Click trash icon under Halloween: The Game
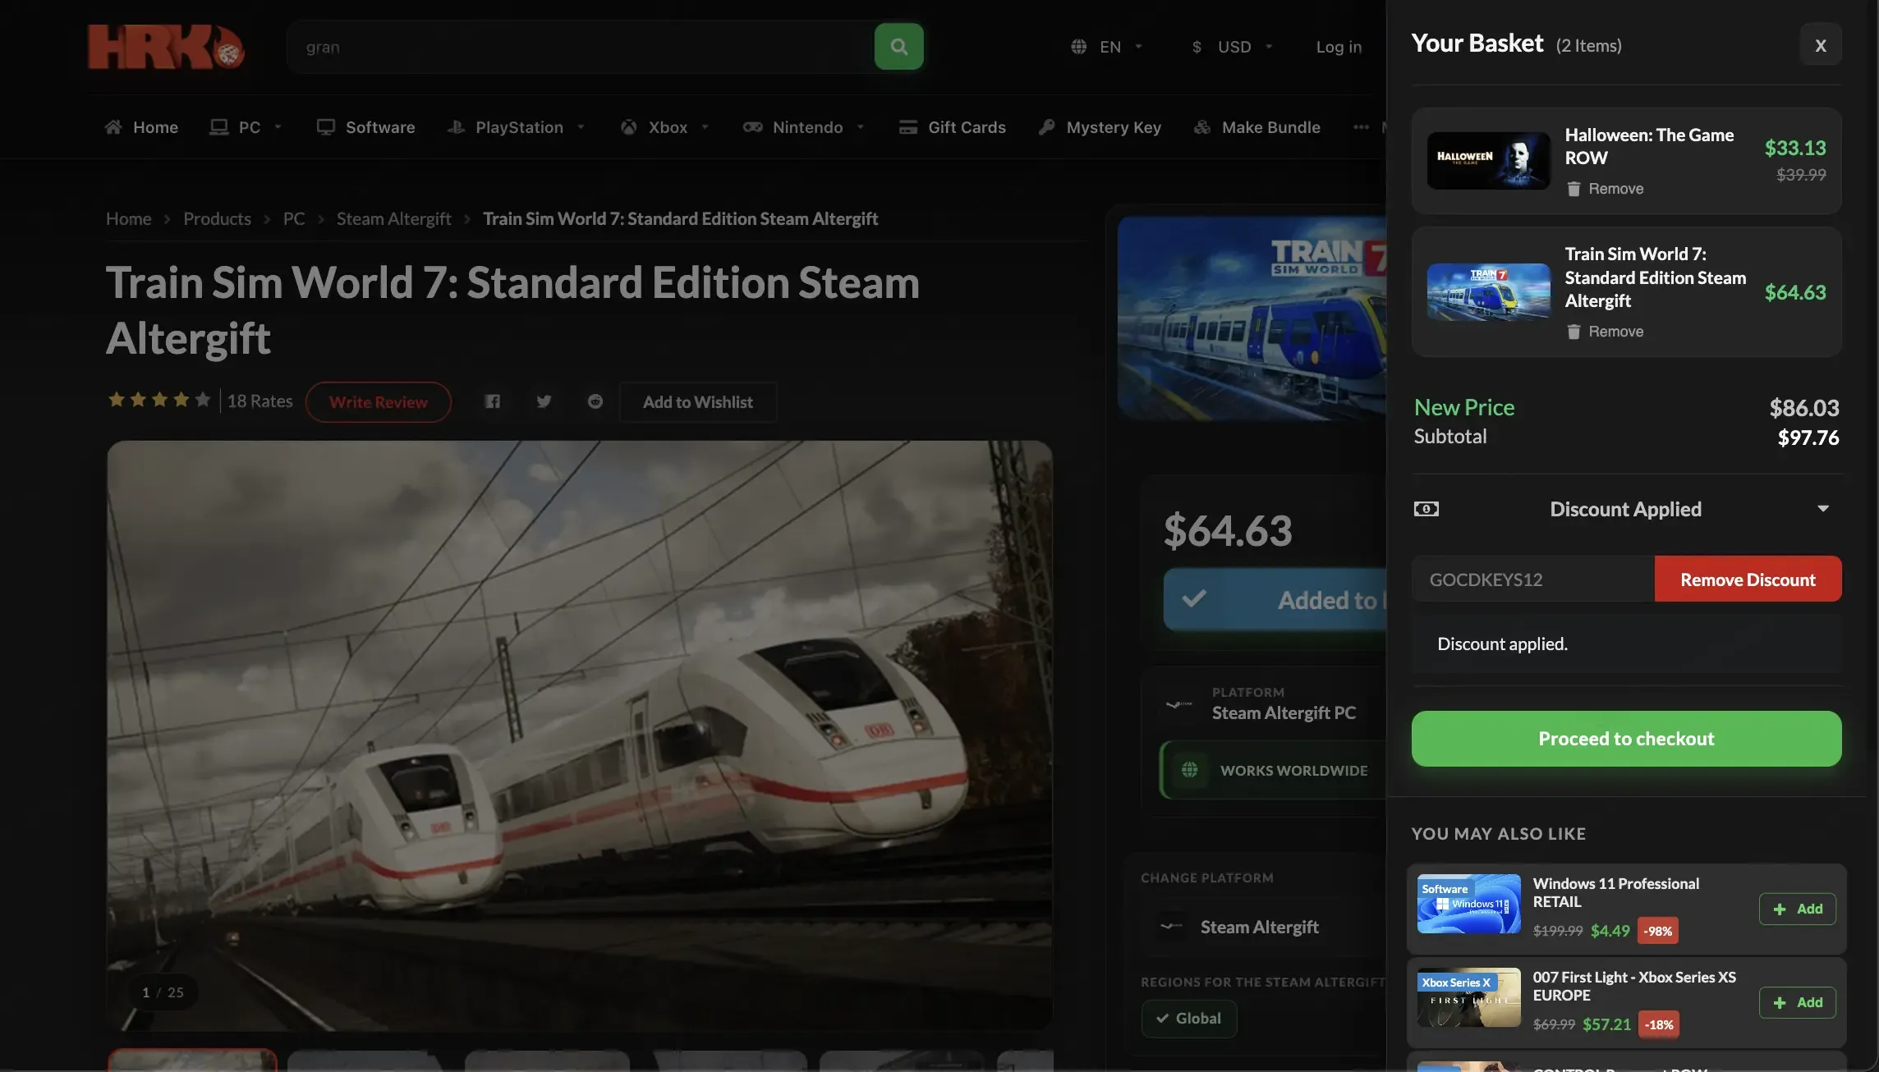Screen dimensions: 1879x1072 coord(1573,189)
